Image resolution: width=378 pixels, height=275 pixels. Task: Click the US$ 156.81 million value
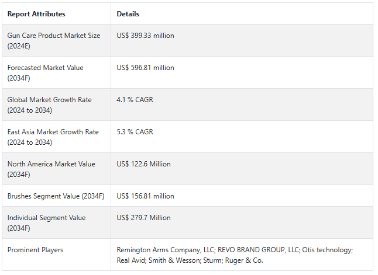coord(145,196)
